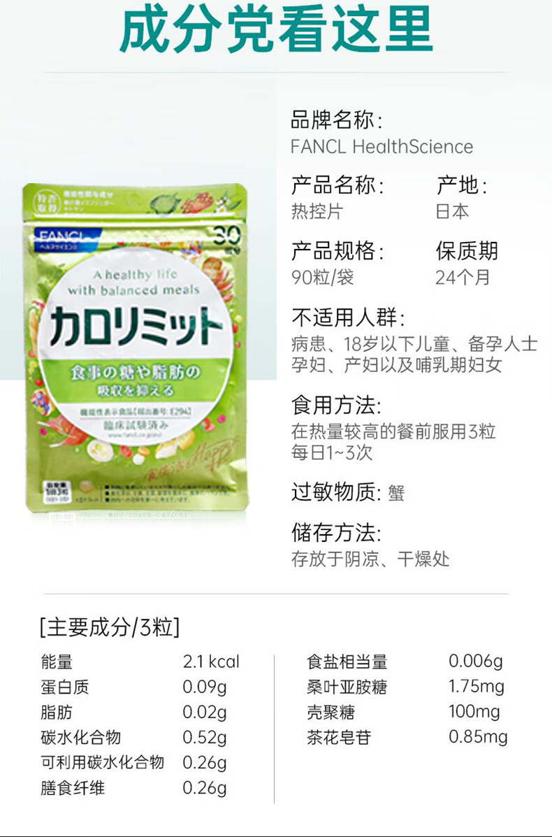Click the 茶花皂苷 0.85mg row
552x837 pixels.
pyautogui.click(x=407, y=737)
